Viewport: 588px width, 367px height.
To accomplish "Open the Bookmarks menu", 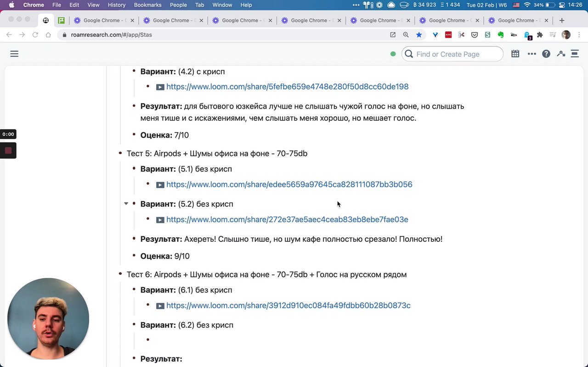I will [147, 5].
